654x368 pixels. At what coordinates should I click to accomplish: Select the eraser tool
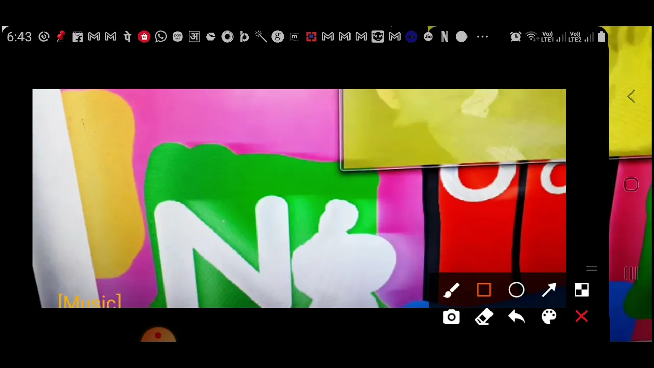[484, 317]
